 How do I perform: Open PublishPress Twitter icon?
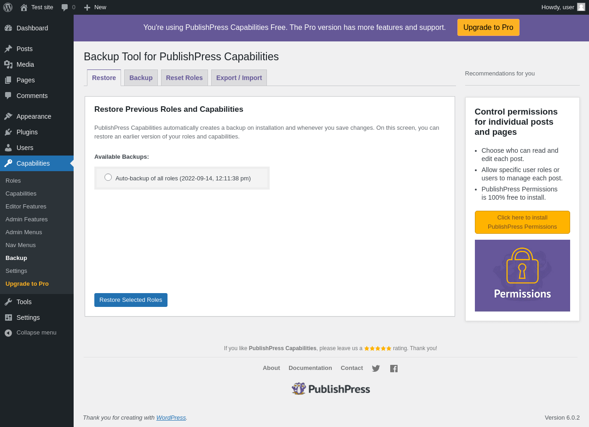click(x=376, y=369)
